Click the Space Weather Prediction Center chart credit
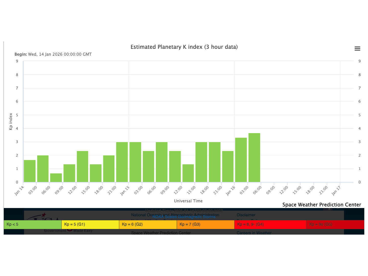 tap(321, 205)
